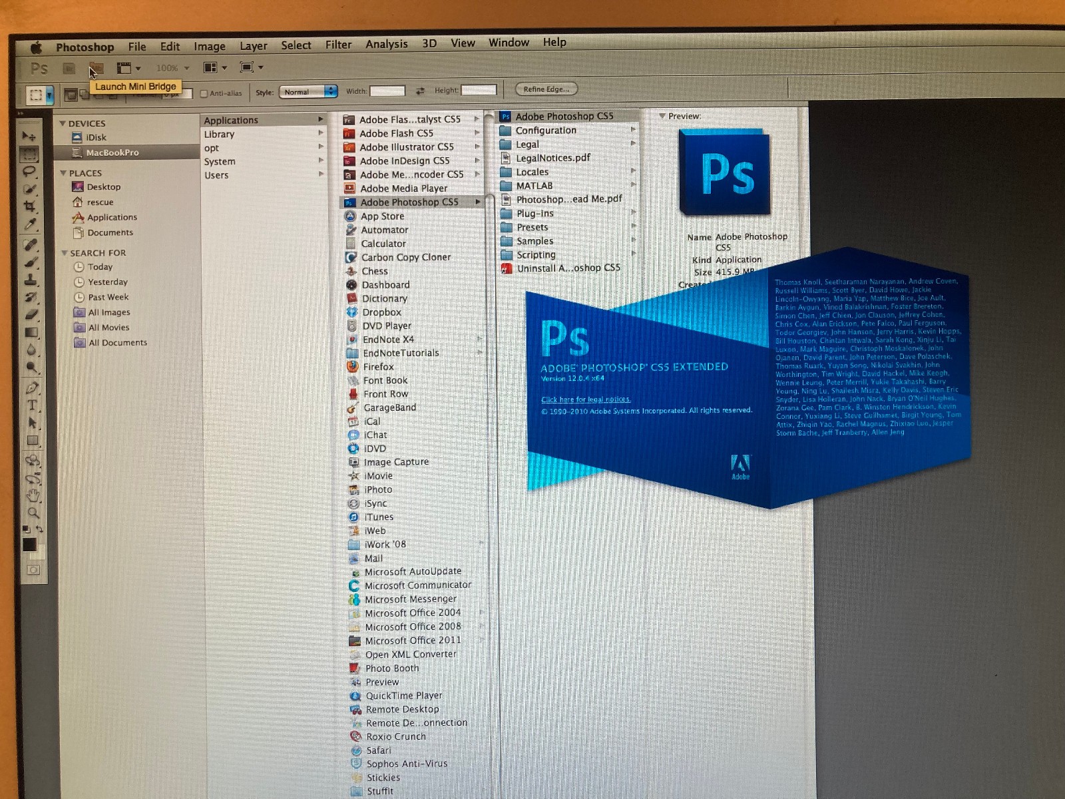Click the Launch Mini Bridge button
This screenshot has height=799, width=1065.
97,68
